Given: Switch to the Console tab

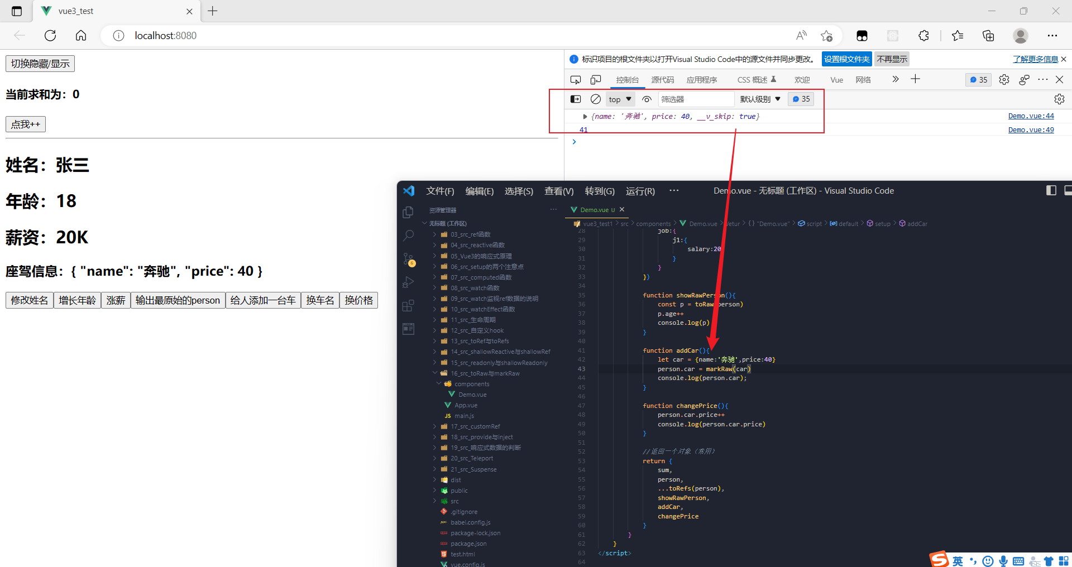Looking at the screenshot, I should pos(627,80).
